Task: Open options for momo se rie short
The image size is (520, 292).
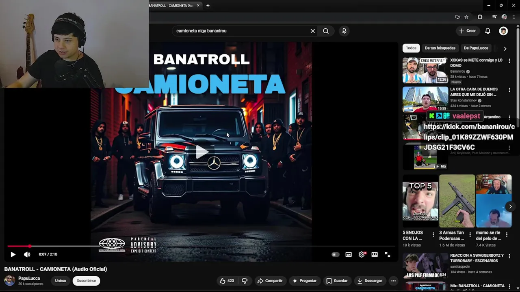Action: pos(507,234)
